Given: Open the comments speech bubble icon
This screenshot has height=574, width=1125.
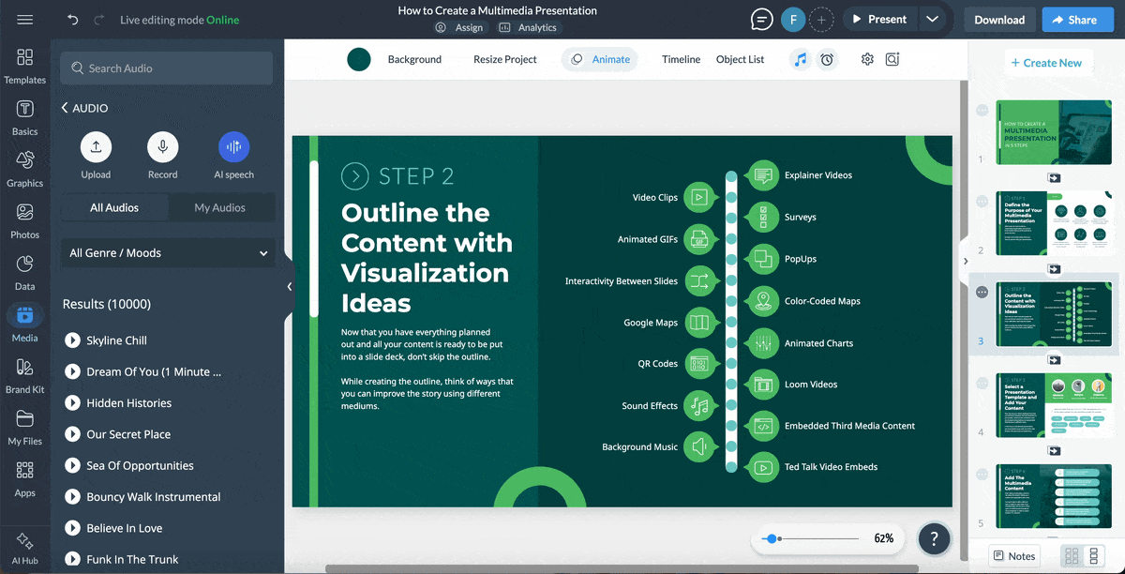Looking at the screenshot, I should (762, 20).
